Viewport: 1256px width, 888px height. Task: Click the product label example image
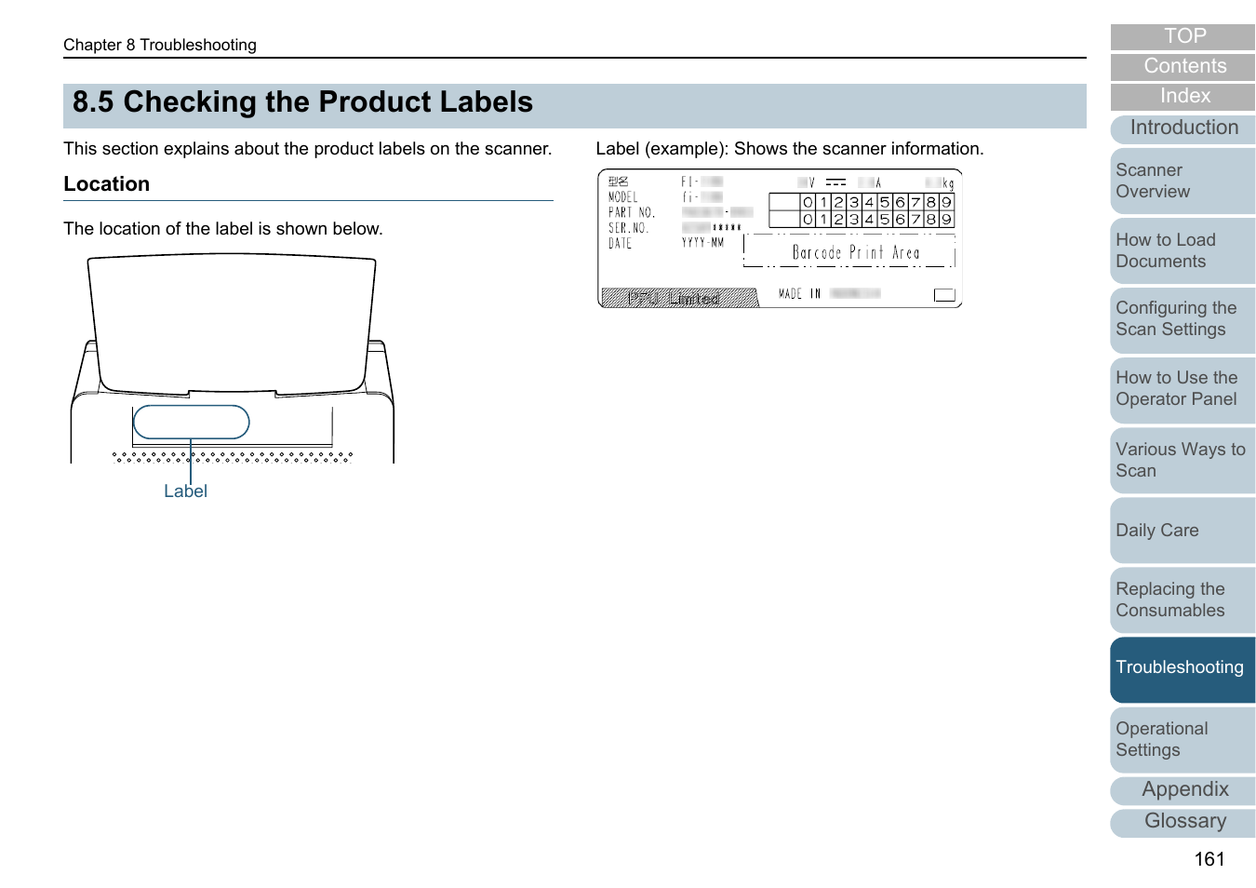click(780, 238)
